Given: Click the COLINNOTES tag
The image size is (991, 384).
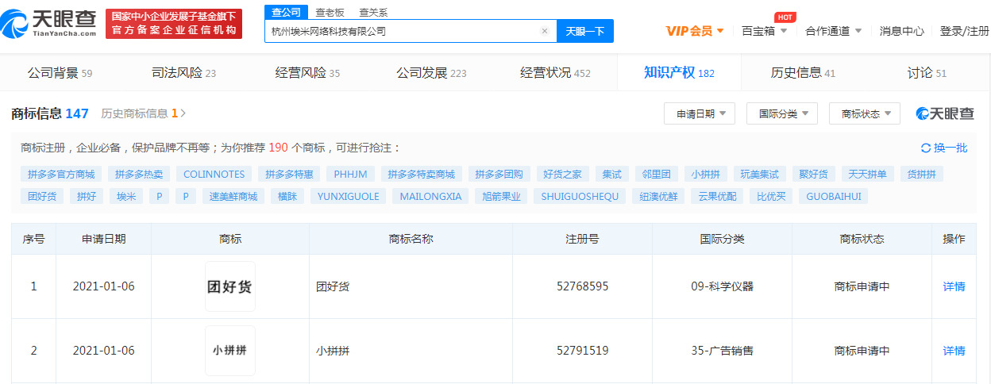Looking at the screenshot, I should [214, 174].
